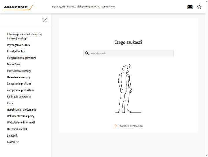Image resolution: width=208 pixels, height=157 pixels.
Task: Go to Usuwanie usterek section
Action: click(x=17, y=129)
